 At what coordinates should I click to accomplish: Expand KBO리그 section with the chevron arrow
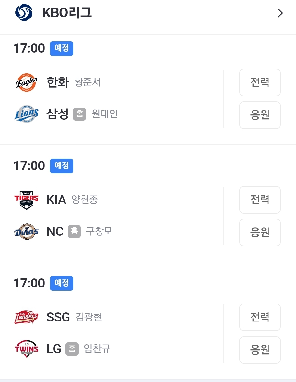(x=280, y=13)
